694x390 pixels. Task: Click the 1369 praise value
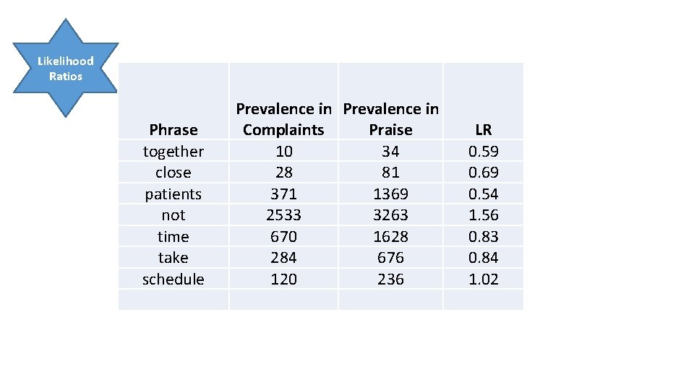391,194
